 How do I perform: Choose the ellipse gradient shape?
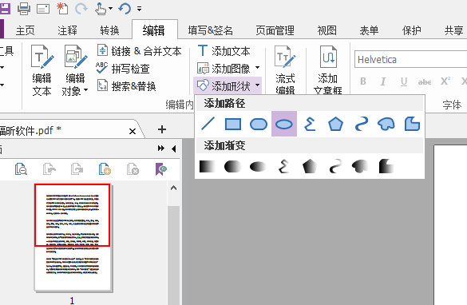pos(258,167)
